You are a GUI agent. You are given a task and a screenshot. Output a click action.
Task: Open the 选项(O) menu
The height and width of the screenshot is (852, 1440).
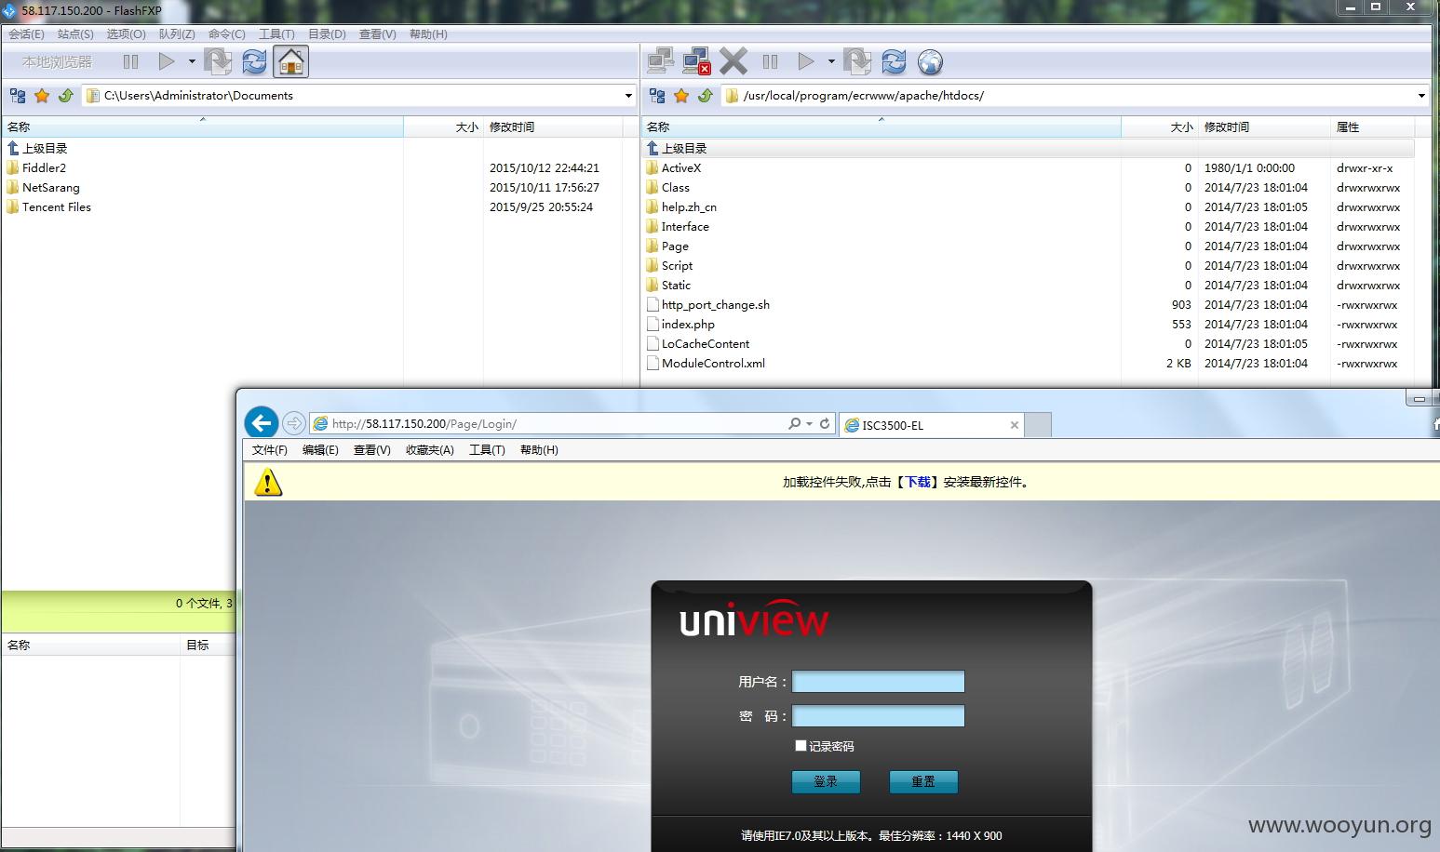pos(126,33)
